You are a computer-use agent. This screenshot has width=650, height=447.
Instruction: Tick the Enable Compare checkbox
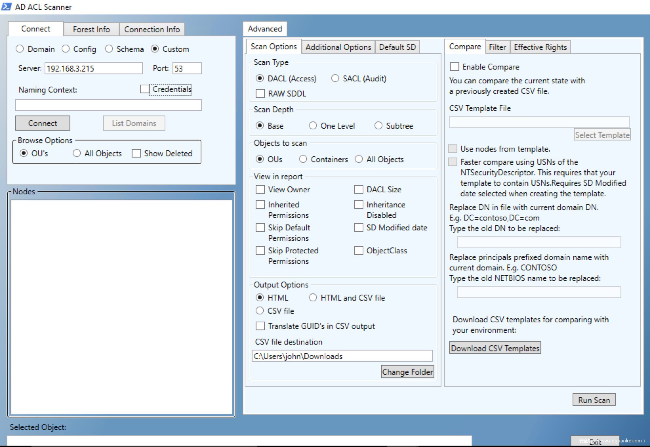tap(455, 67)
